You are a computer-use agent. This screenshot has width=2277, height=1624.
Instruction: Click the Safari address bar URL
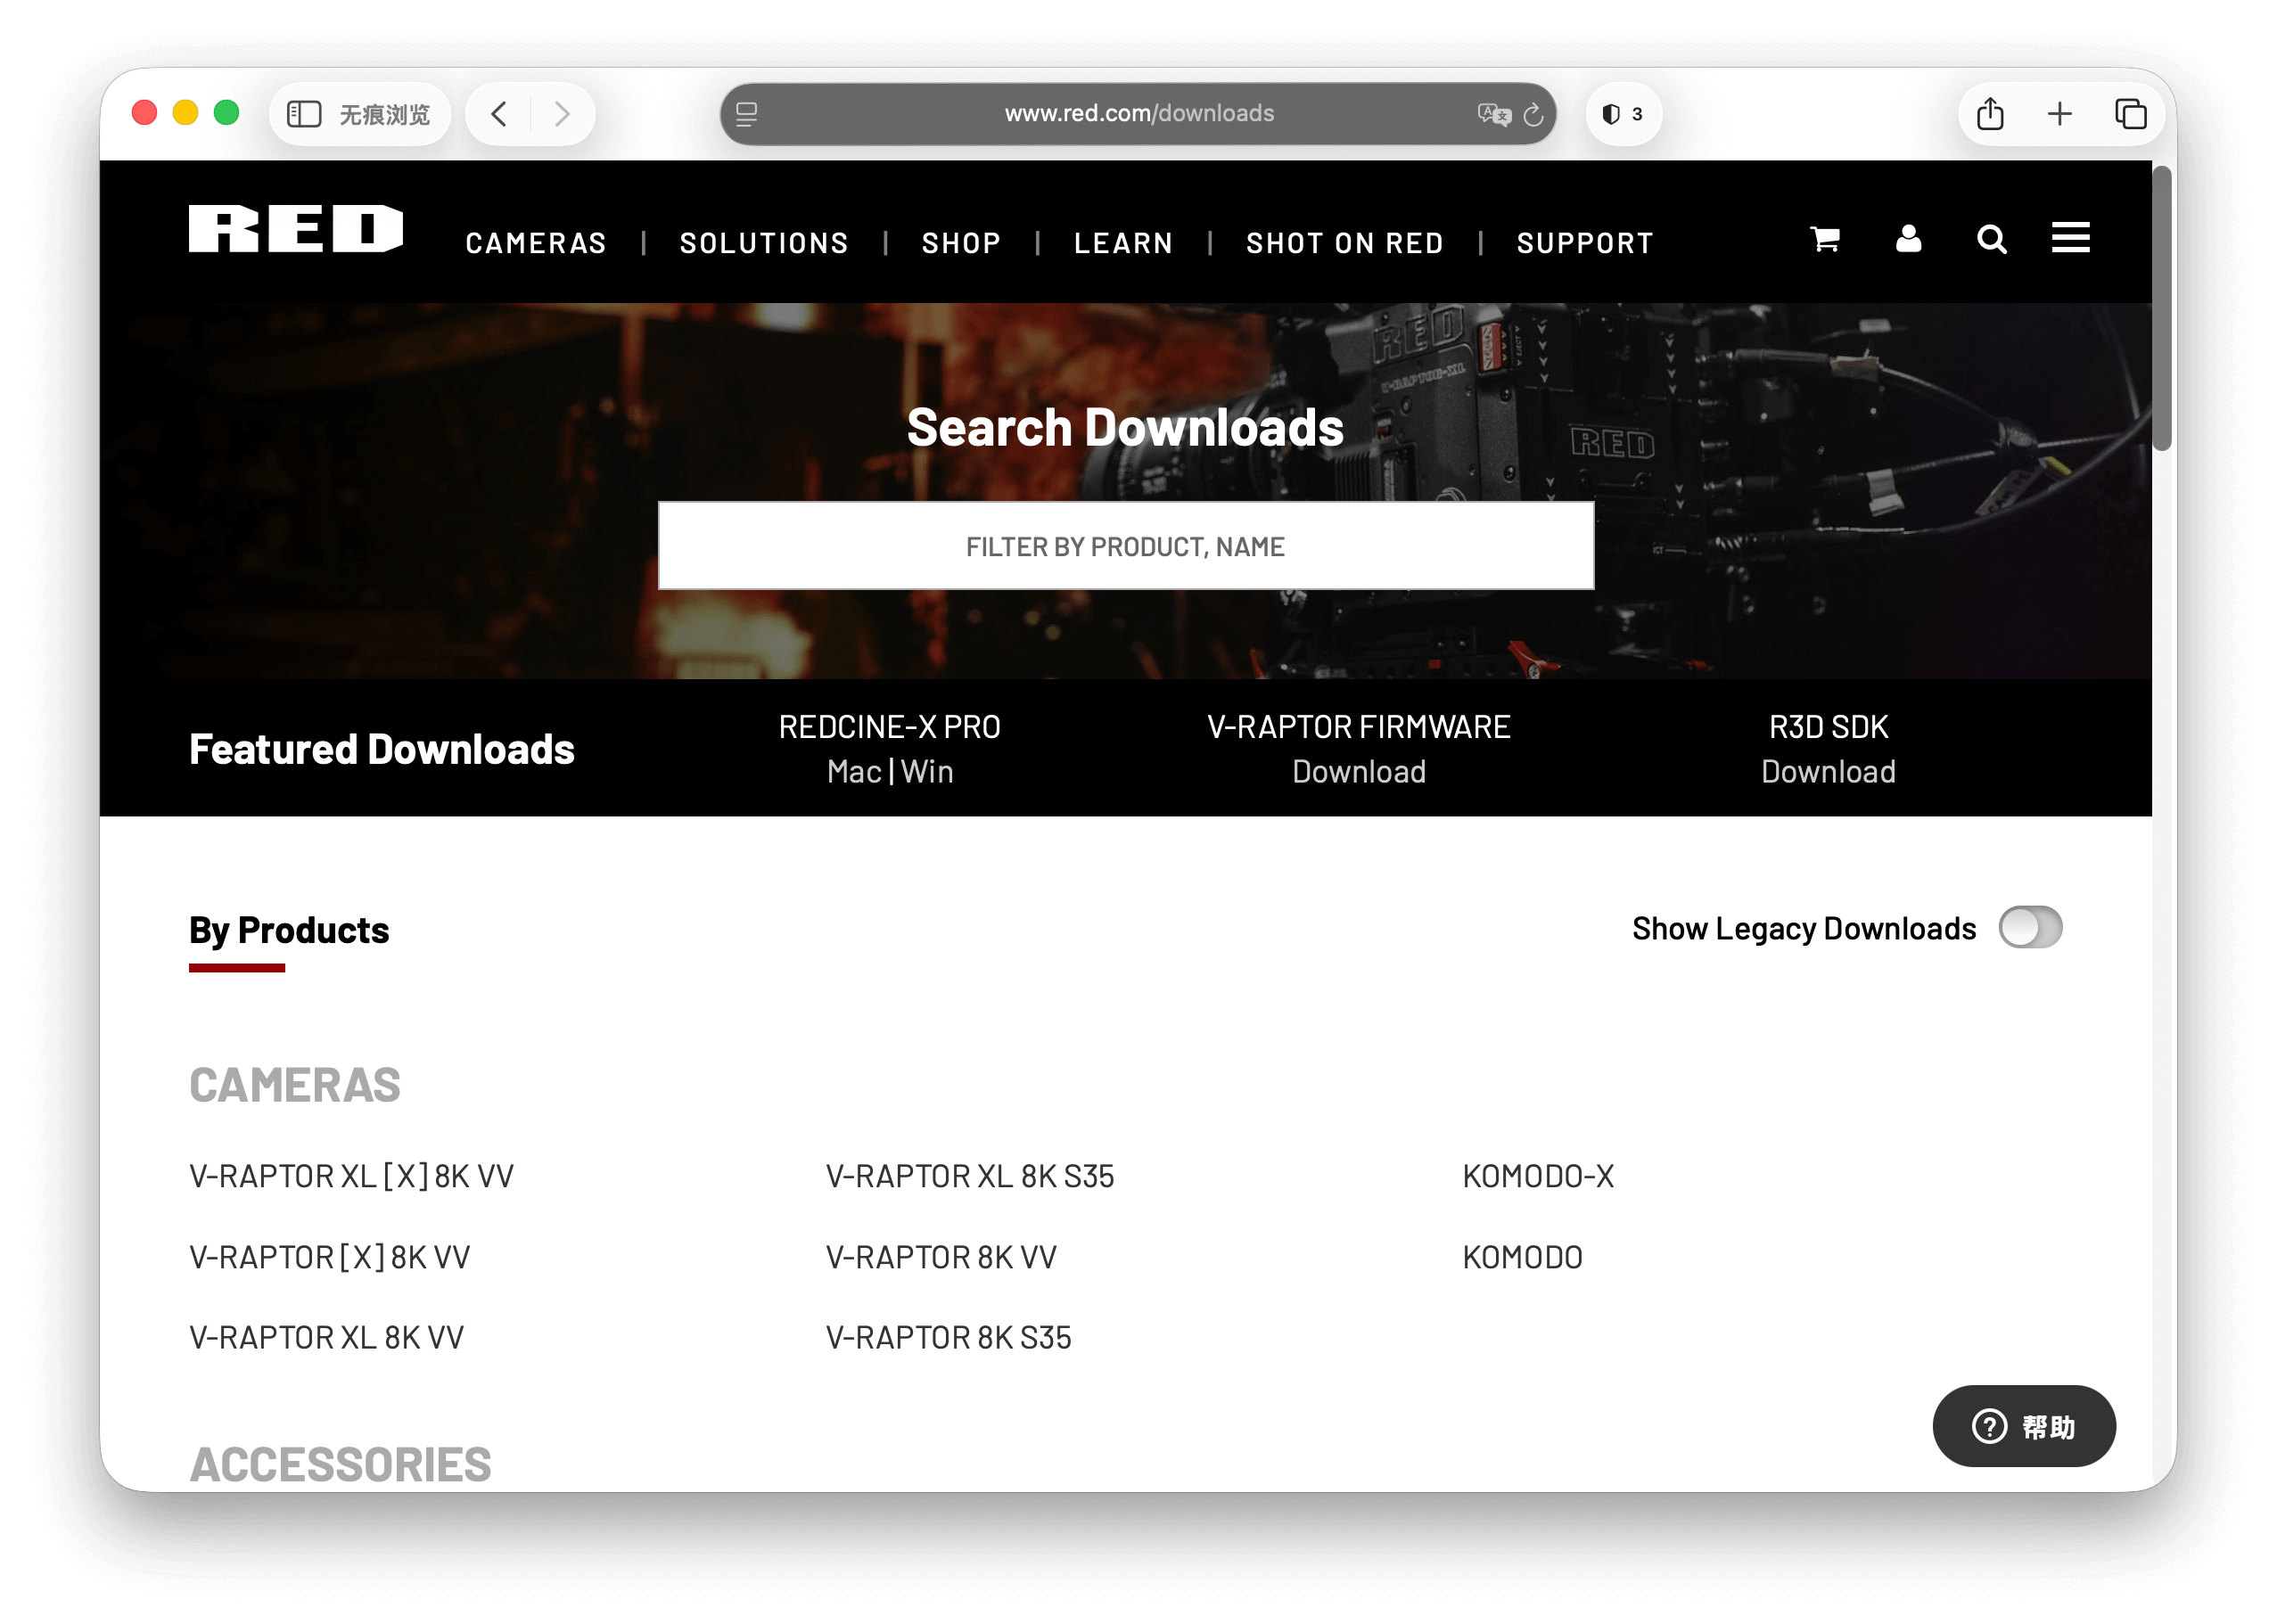coord(1139,114)
